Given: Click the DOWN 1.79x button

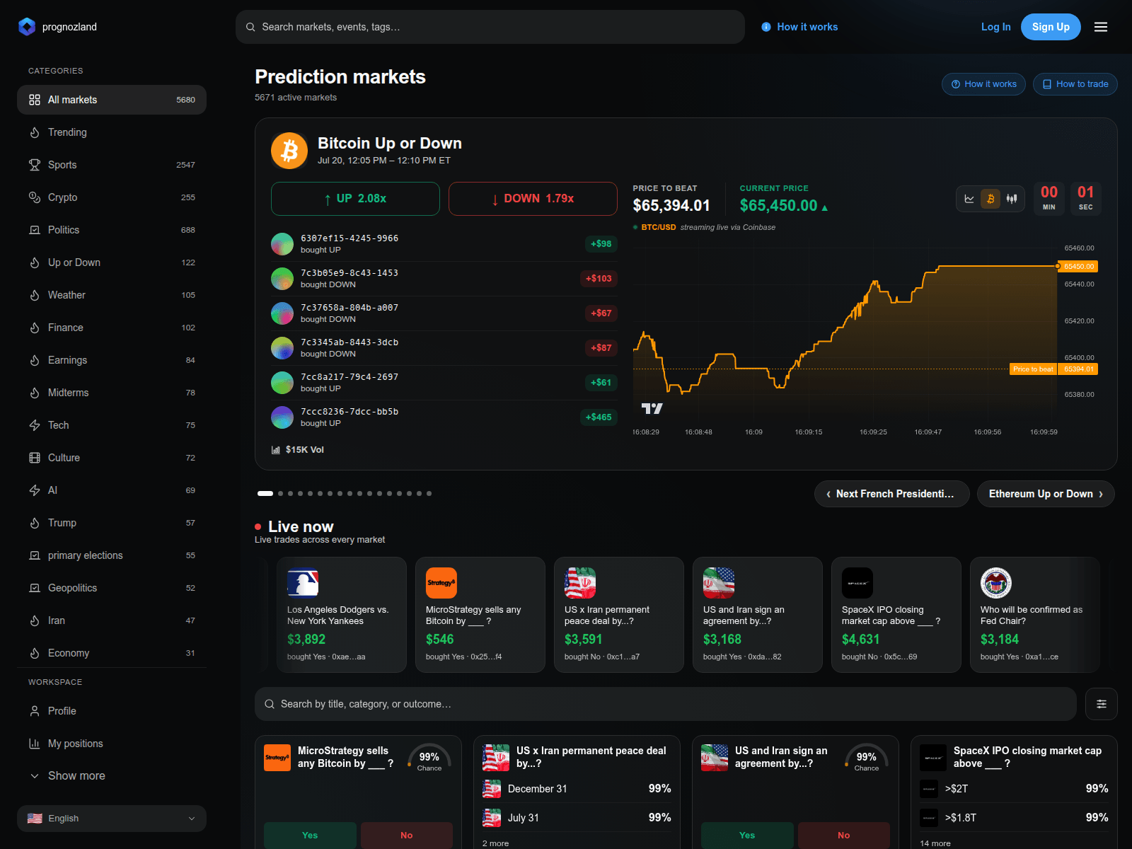Looking at the screenshot, I should click(533, 199).
